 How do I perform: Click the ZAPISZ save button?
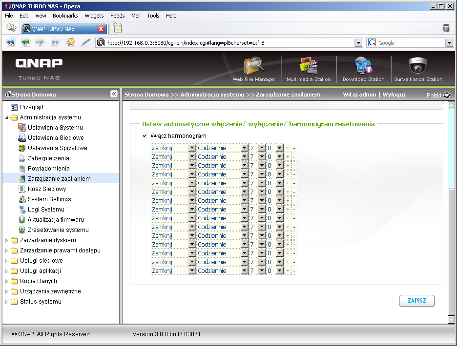[417, 301]
